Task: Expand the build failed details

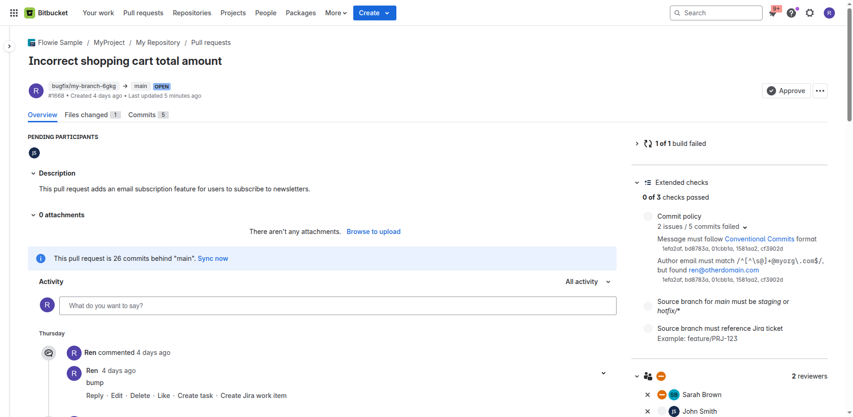Action: tap(637, 144)
